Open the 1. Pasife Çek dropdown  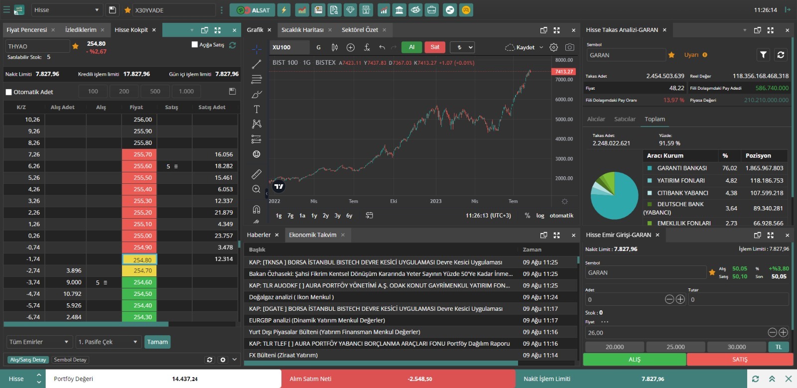[108, 342]
